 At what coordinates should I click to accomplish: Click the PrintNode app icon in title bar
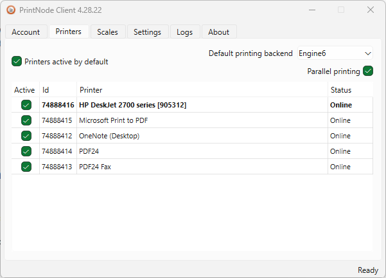pyautogui.click(x=11, y=10)
